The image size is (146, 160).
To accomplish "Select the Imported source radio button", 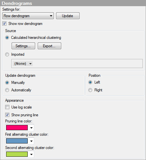I will 7,54.
